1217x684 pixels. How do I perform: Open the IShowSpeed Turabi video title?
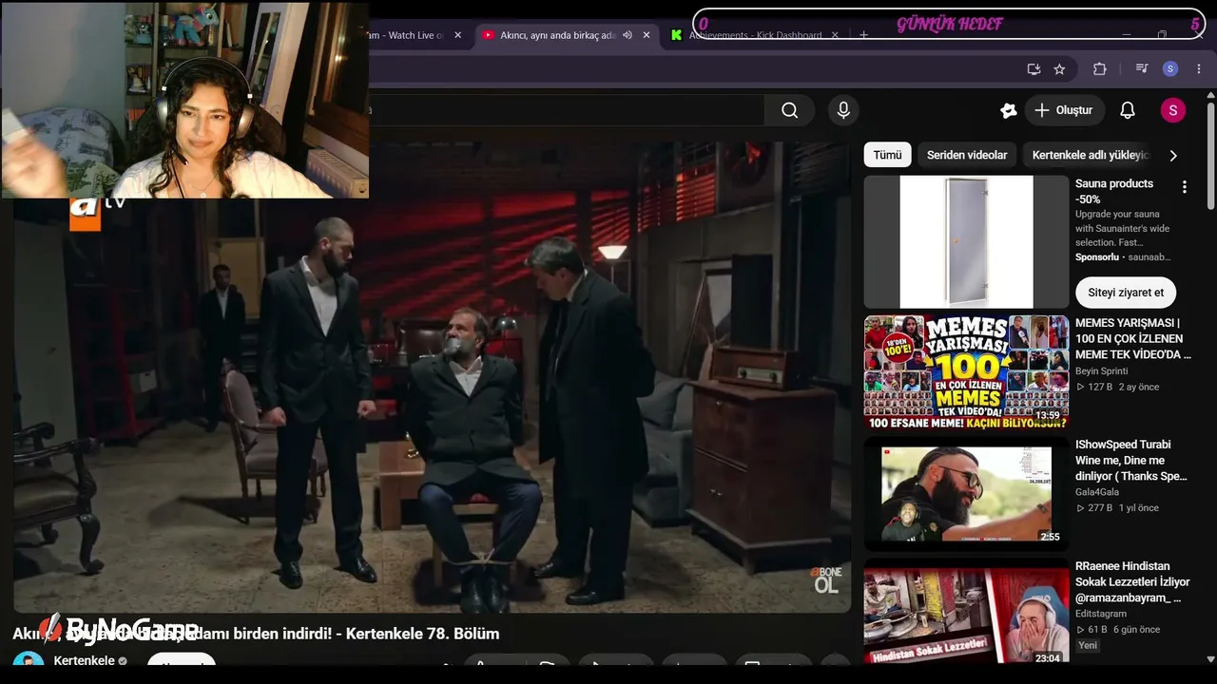(1131, 460)
